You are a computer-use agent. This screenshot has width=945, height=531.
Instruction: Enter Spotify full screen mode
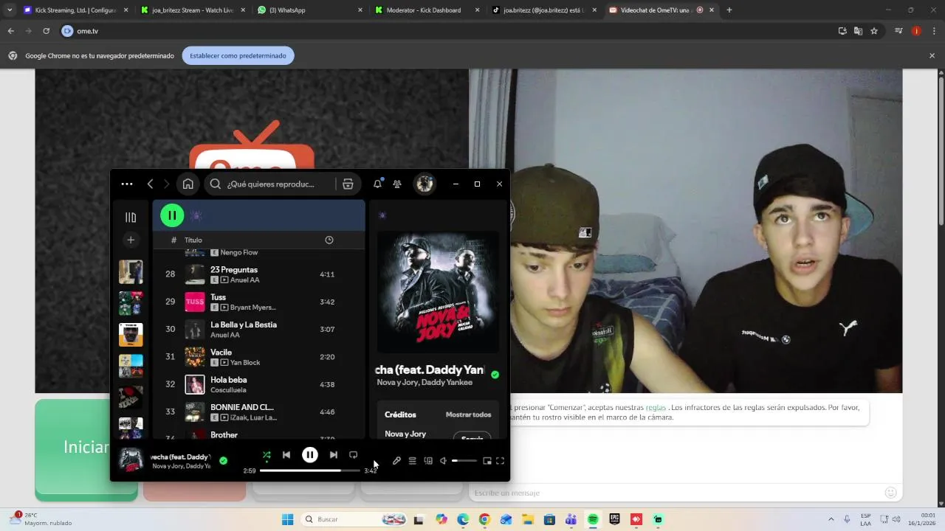click(x=501, y=461)
